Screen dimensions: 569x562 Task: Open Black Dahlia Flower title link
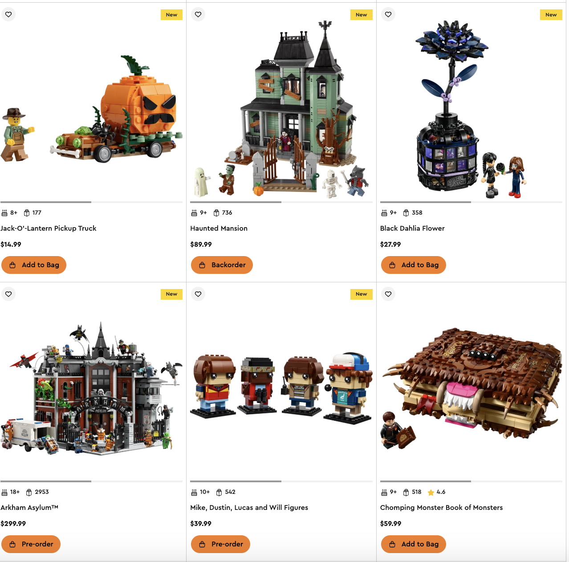(412, 228)
